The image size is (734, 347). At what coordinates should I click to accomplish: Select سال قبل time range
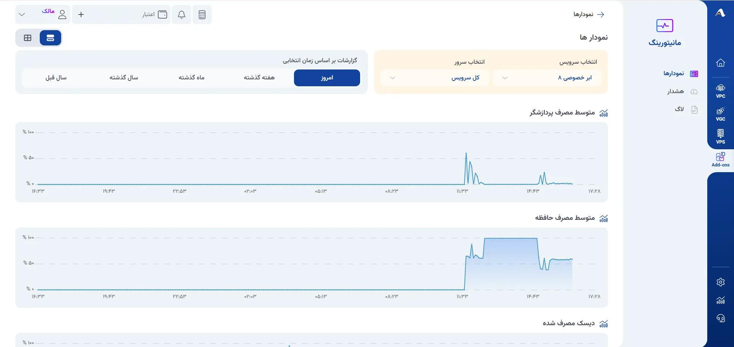coord(56,78)
